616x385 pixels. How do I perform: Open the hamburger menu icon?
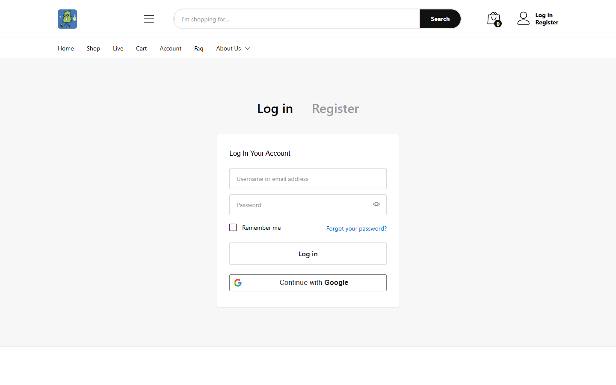coord(149,19)
